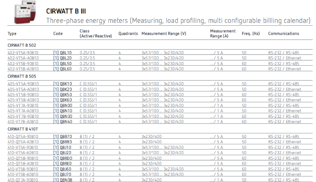
Task: Click code '[1] QBJ20'
Action: pos(62,153)
